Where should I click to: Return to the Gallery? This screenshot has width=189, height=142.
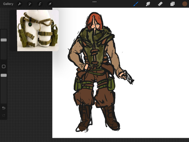pyautogui.click(x=8, y=4)
